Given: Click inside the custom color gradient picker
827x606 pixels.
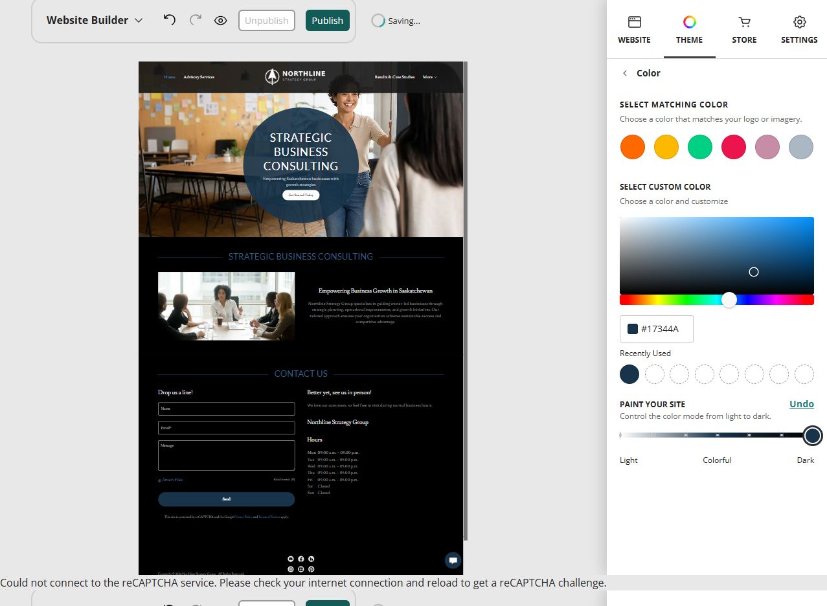Looking at the screenshot, I should 716,256.
